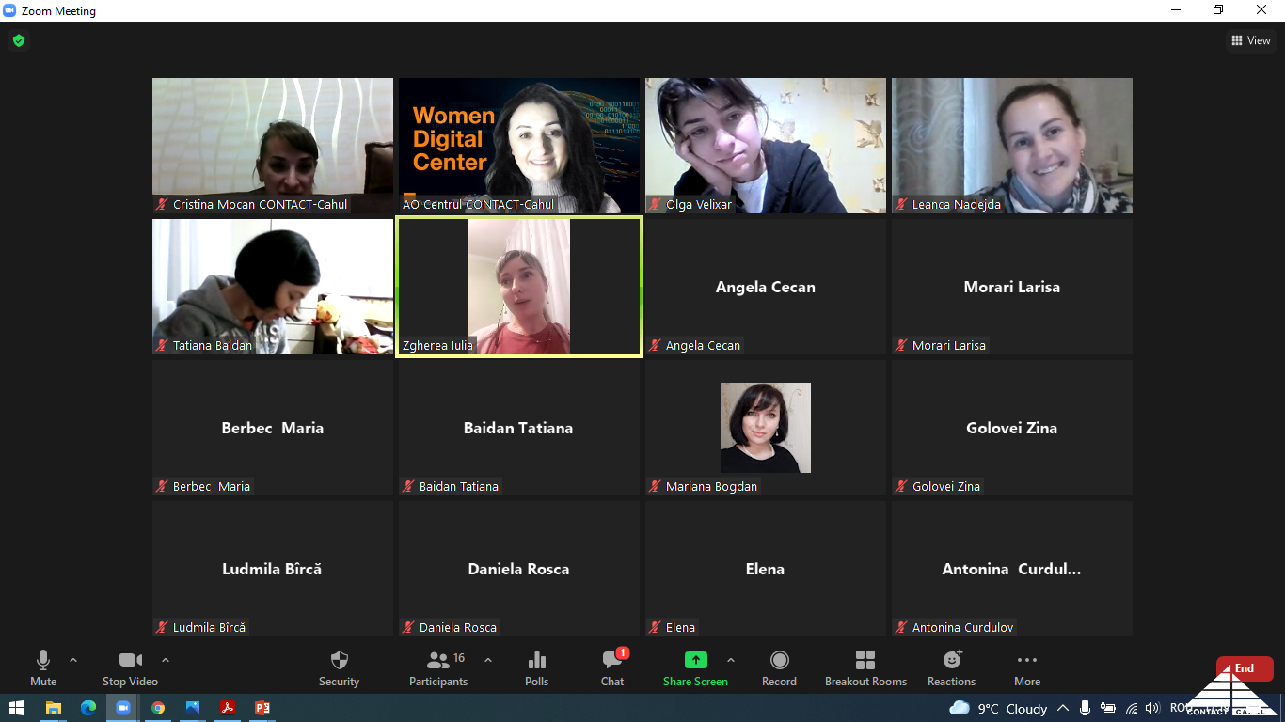Open PowerPoint from the taskbar
Viewport: 1285px width, 722px height.
click(262, 708)
